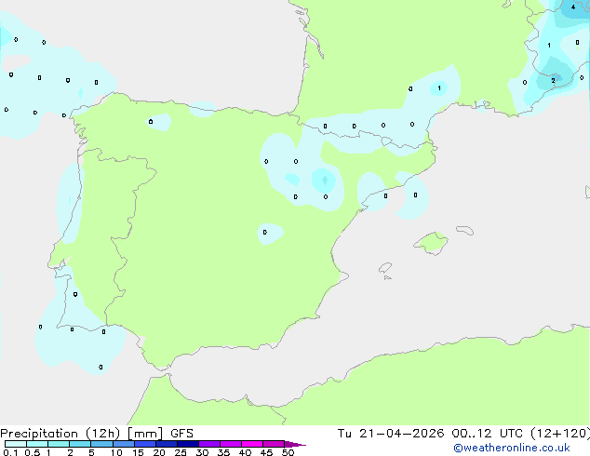
Task: Select the 35–40 mm legend color swatch
Action: tap(231, 444)
